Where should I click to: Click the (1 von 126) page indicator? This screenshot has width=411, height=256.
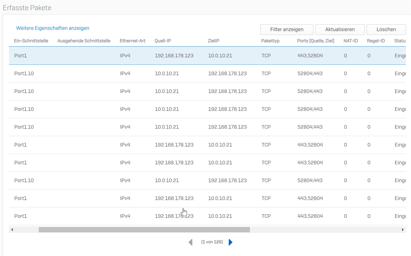click(212, 242)
